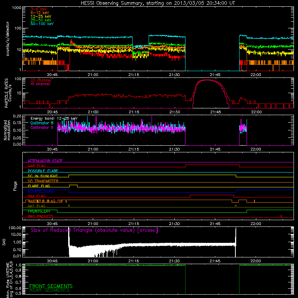Click the LO channel legend label
The width and height of the screenshot is (298, 298).
(41, 80)
